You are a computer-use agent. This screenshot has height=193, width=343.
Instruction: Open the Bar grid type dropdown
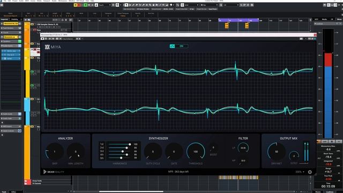(209, 5)
